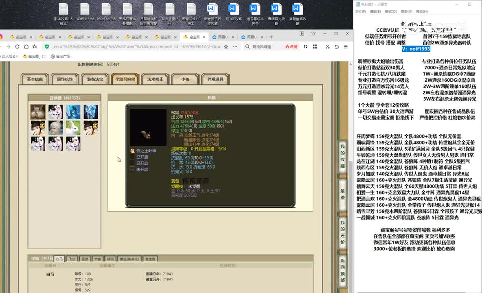
Task: Click the sync refresh icon beside search box
Action: coord(306,47)
